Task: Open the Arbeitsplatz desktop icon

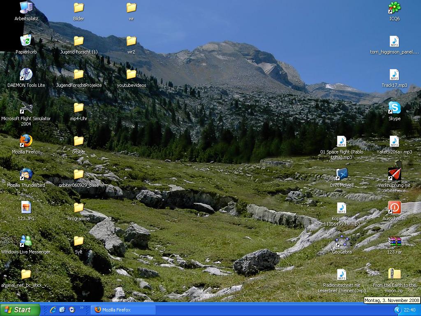Action: coord(25,8)
